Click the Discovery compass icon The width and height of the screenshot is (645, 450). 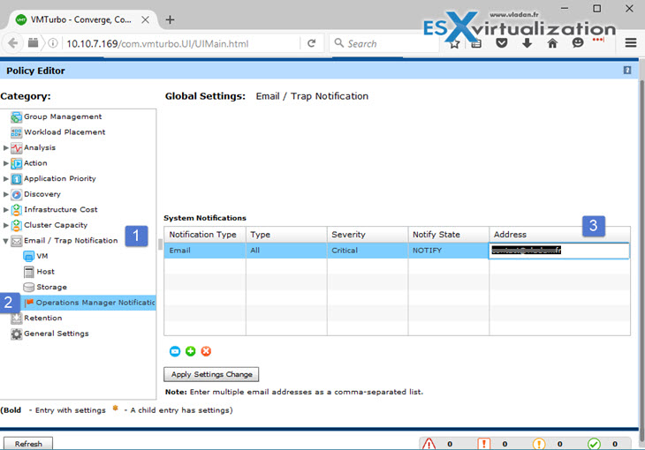point(17,194)
